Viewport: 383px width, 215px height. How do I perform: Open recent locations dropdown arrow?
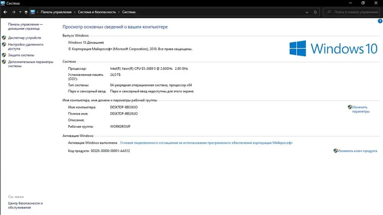pos(20,12)
